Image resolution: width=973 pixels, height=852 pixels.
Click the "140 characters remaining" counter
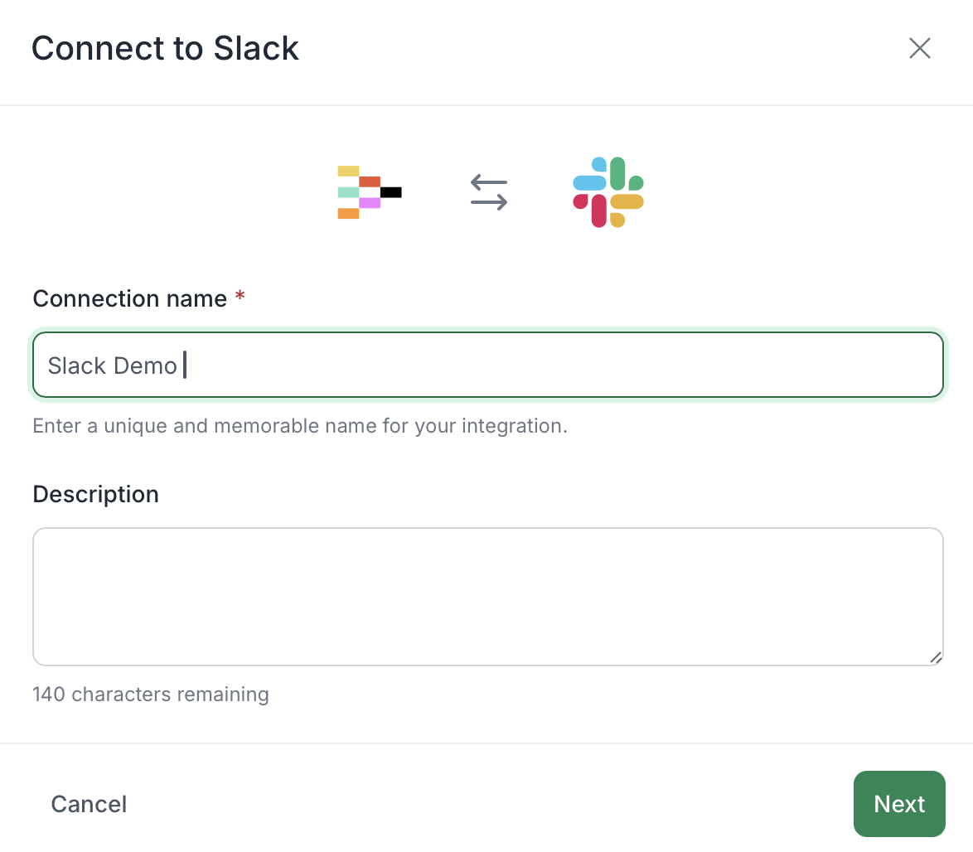coord(151,694)
